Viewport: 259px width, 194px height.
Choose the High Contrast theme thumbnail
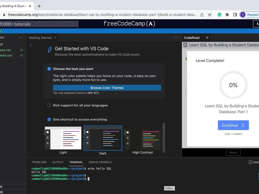142,140
